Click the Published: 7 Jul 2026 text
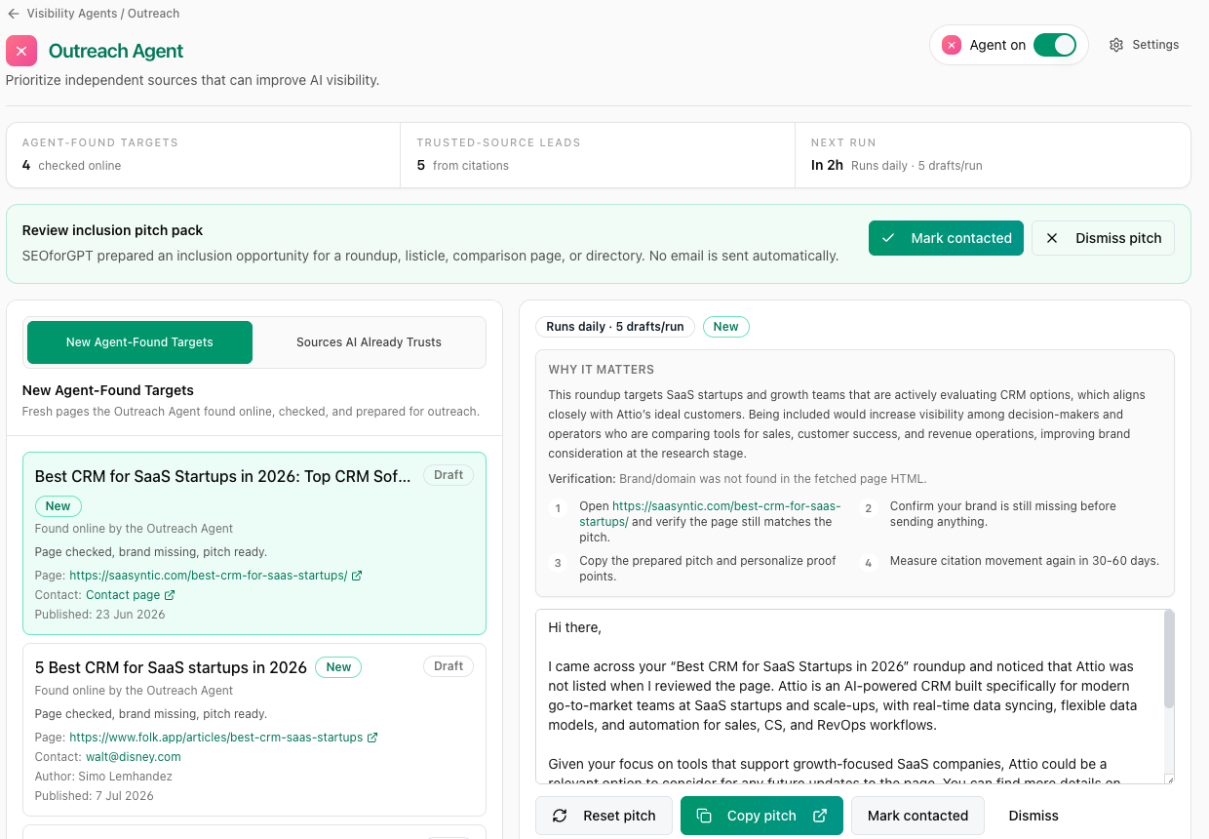 [95, 796]
